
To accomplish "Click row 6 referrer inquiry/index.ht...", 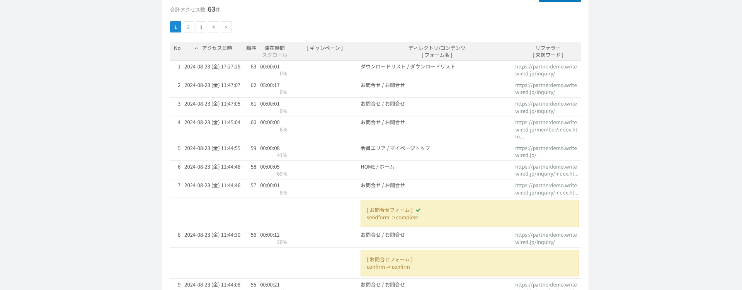I will pos(546,171).
